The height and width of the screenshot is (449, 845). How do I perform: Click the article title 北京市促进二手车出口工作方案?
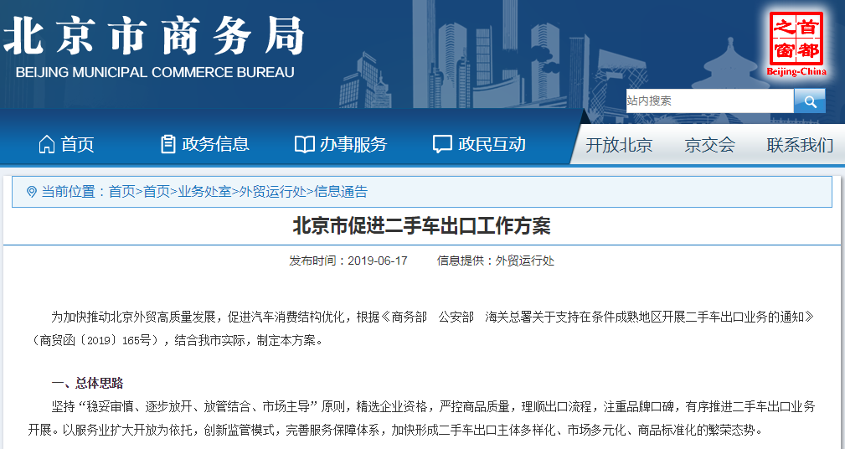click(x=422, y=226)
